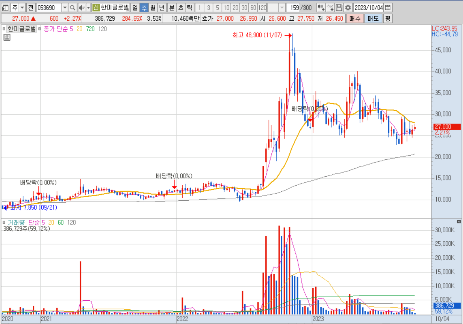
Task: Click the date field 2023/10/04
Action: (x=369, y=8)
